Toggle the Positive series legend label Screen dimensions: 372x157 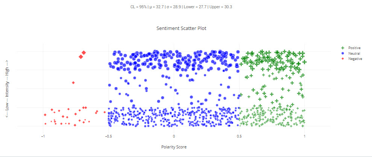click(354, 48)
